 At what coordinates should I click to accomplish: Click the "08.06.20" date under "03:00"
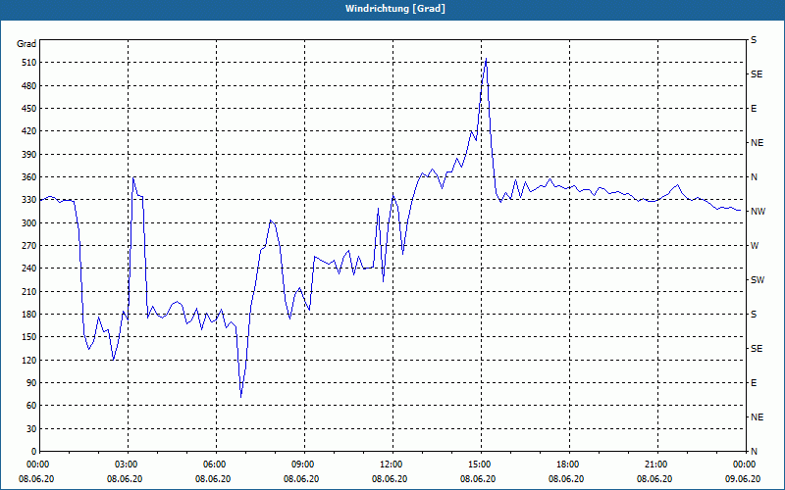[x=125, y=479]
